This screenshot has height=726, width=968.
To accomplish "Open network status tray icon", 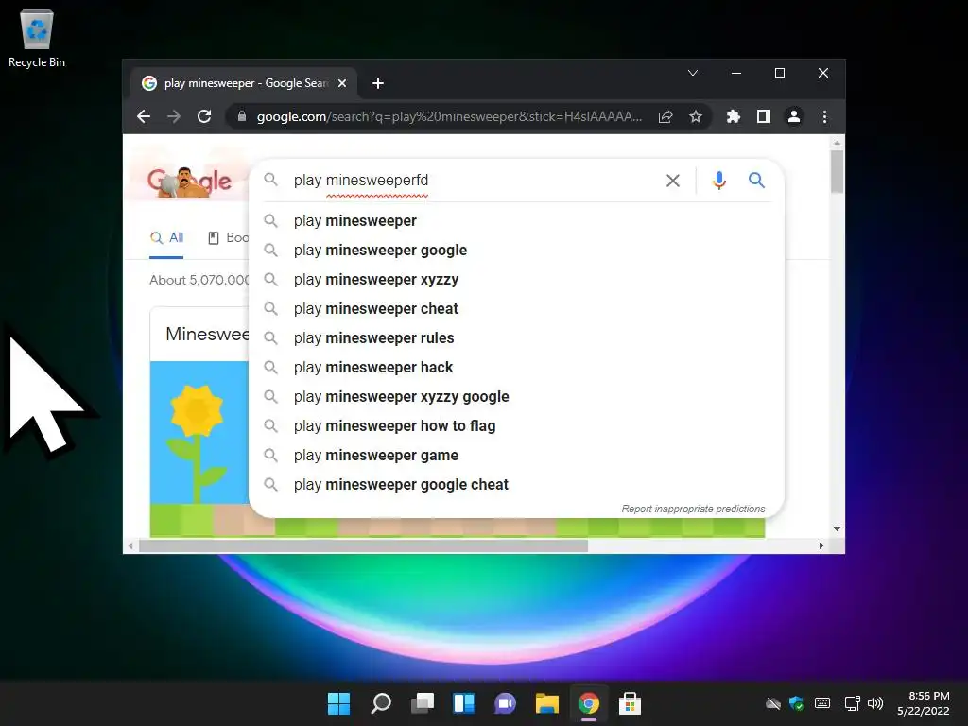I will [852, 703].
